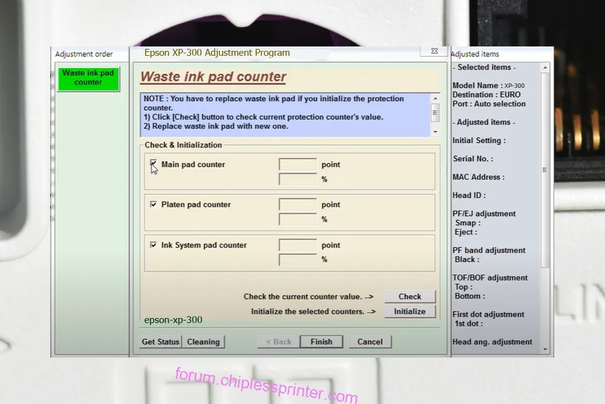Click the 'Serial No. :' entry
Screen dimensions: 605x404
click(473, 159)
